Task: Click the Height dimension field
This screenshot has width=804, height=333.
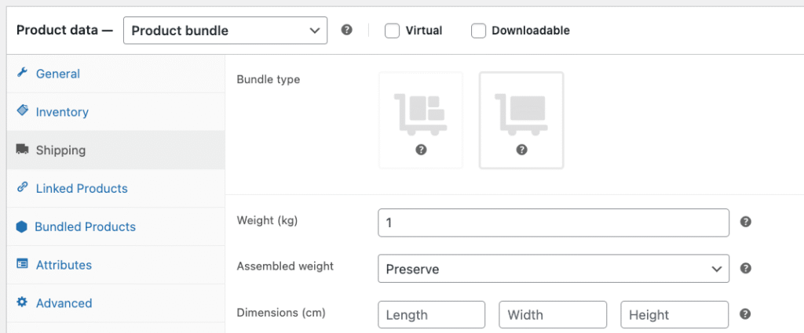Action: 674,314
